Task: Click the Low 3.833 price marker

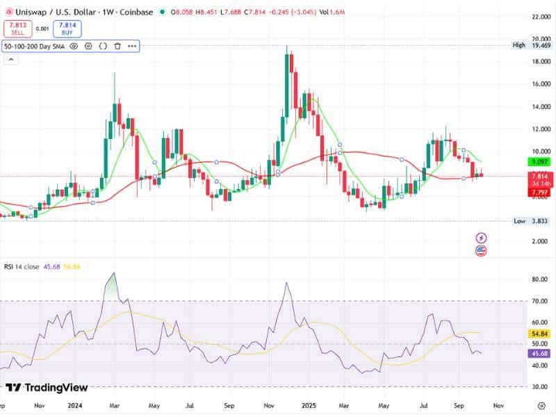Action: tap(532, 221)
